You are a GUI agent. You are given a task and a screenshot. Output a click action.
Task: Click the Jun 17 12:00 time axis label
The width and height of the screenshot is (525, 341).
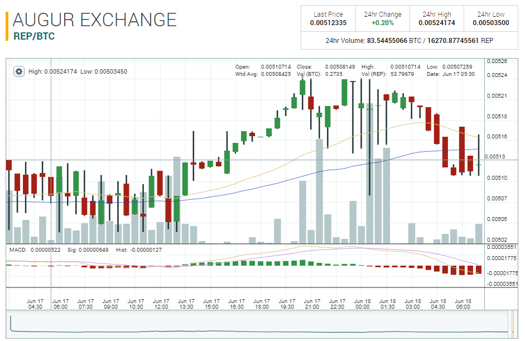coord(161,304)
